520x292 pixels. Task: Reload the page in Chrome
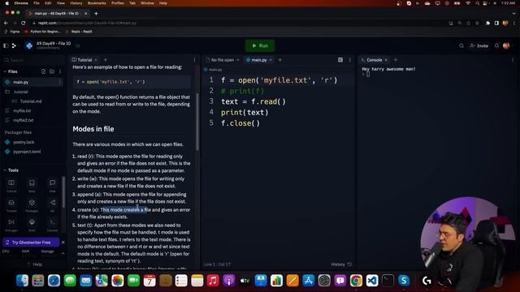[24, 23]
